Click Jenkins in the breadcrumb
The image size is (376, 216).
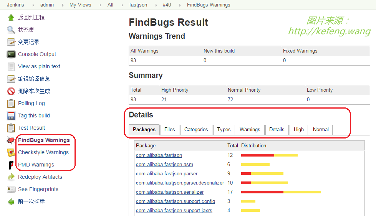15,5
